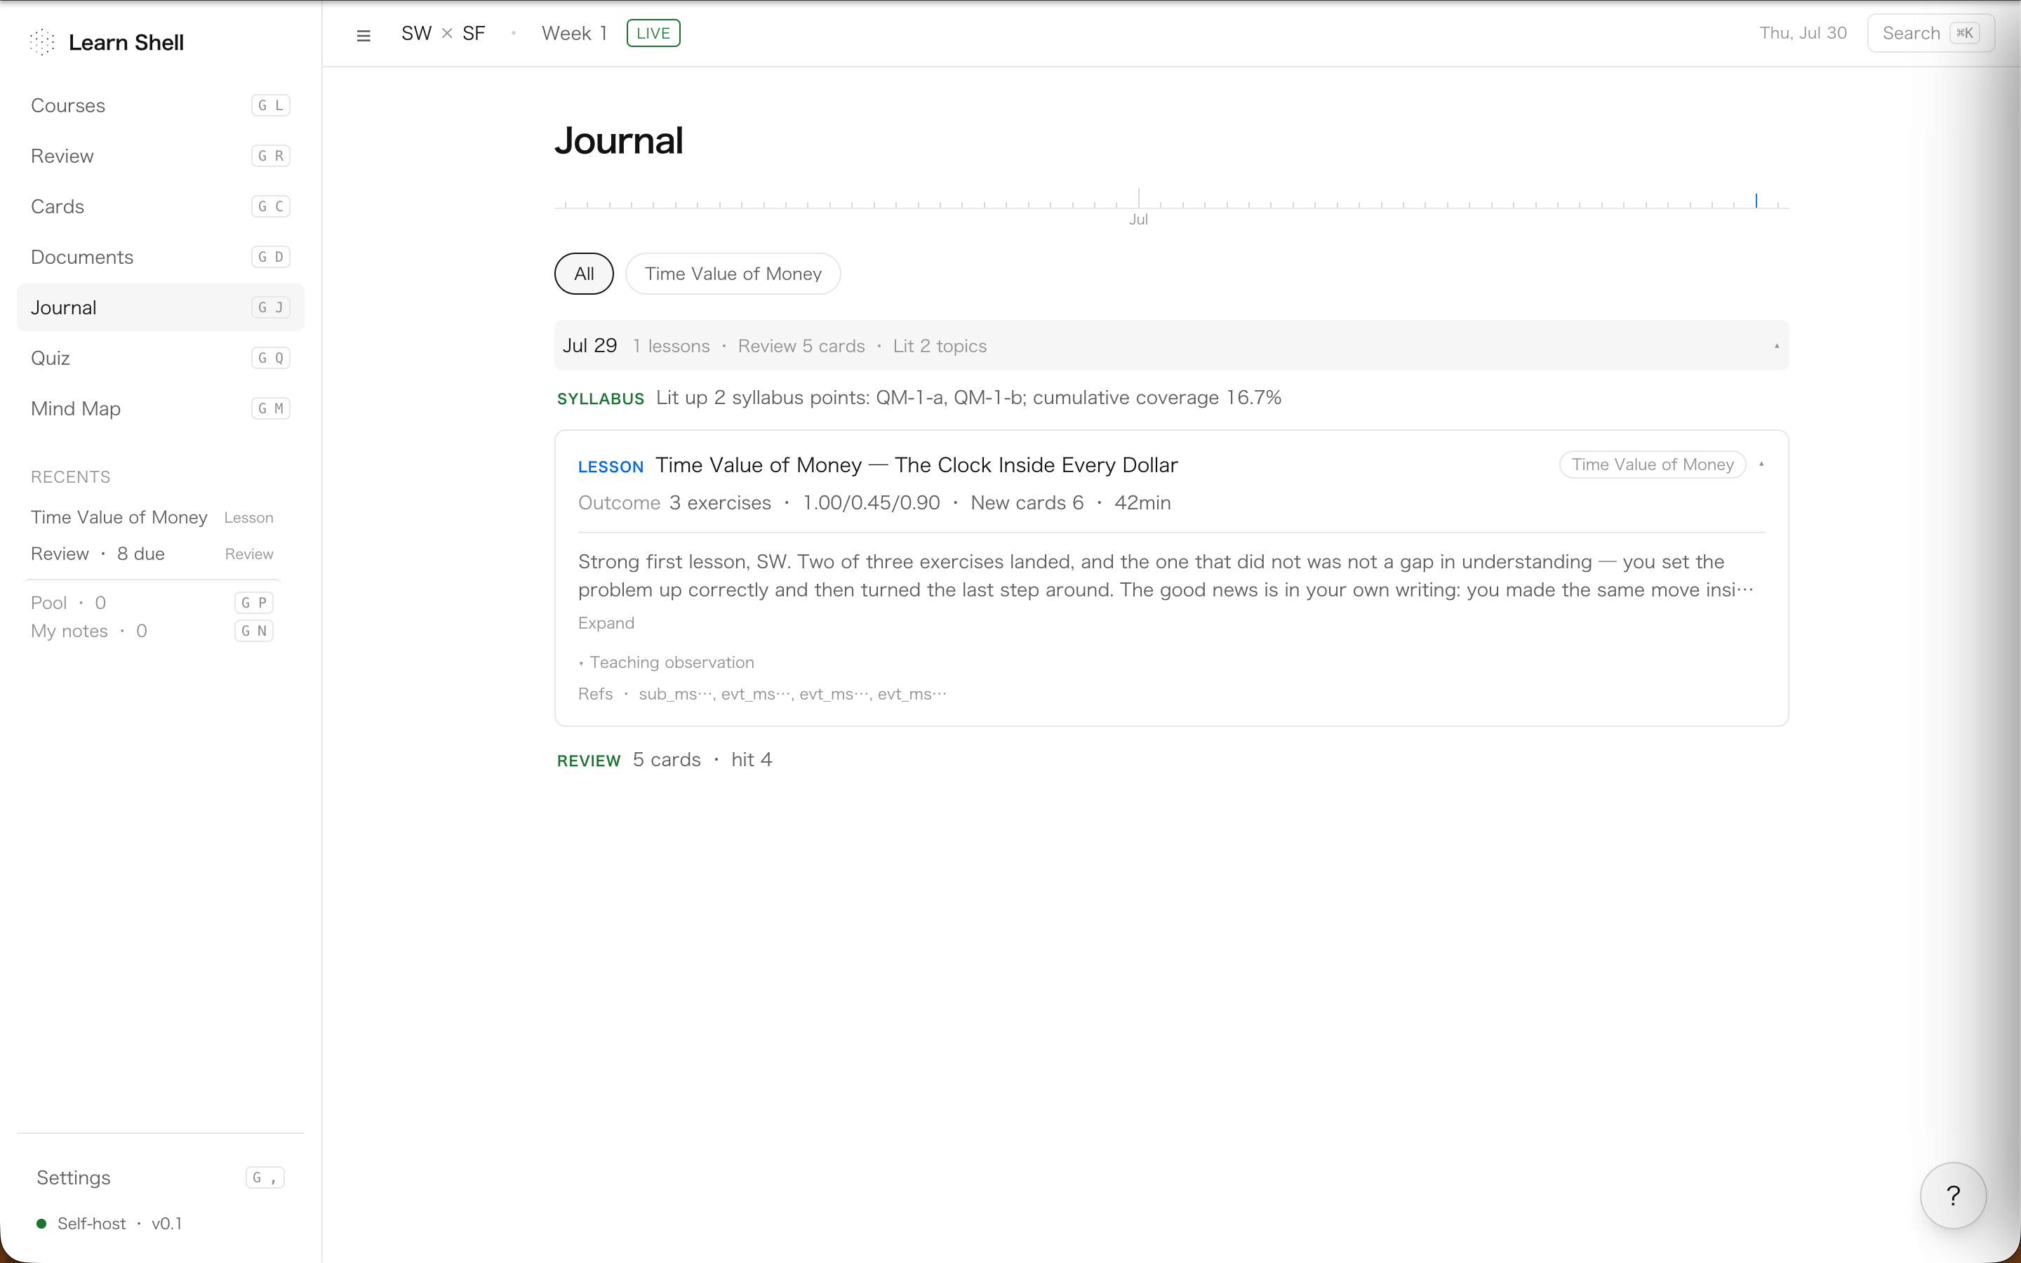The image size is (2021, 1263).
Task: Click the blue marker on the timeline
Action: coord(1756,201)
